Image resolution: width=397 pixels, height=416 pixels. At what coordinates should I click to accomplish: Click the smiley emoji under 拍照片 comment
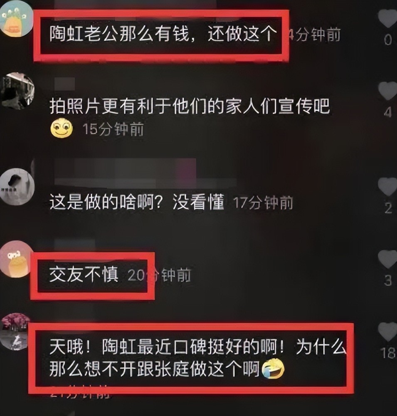coord(62,128)
